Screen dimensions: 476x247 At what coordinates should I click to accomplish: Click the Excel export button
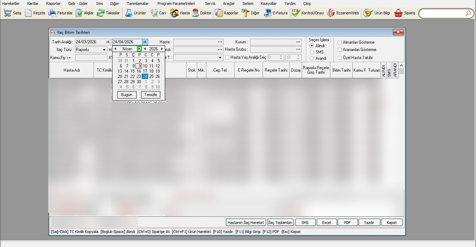[326, 223]
